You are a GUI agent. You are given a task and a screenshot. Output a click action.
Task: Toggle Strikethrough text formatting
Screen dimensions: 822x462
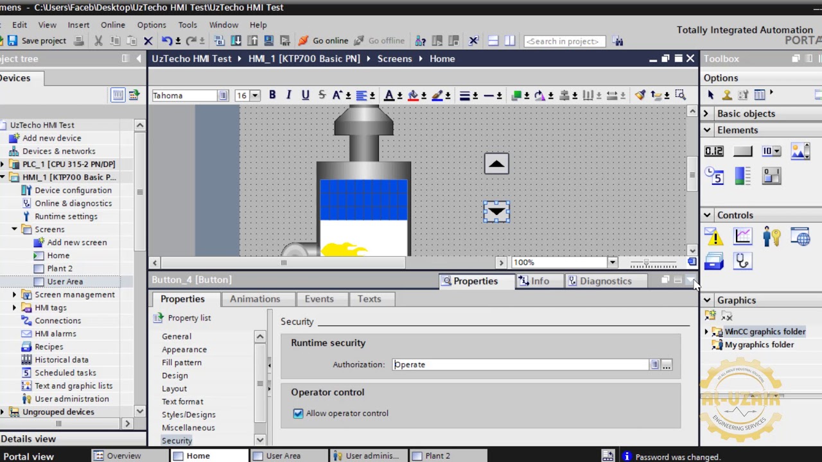pyautogui.click(x=322, y=95)
